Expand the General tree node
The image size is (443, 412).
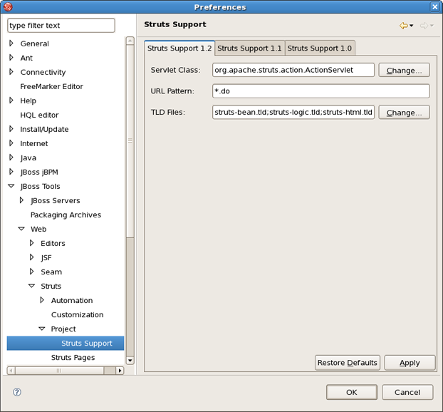(11, 43)
